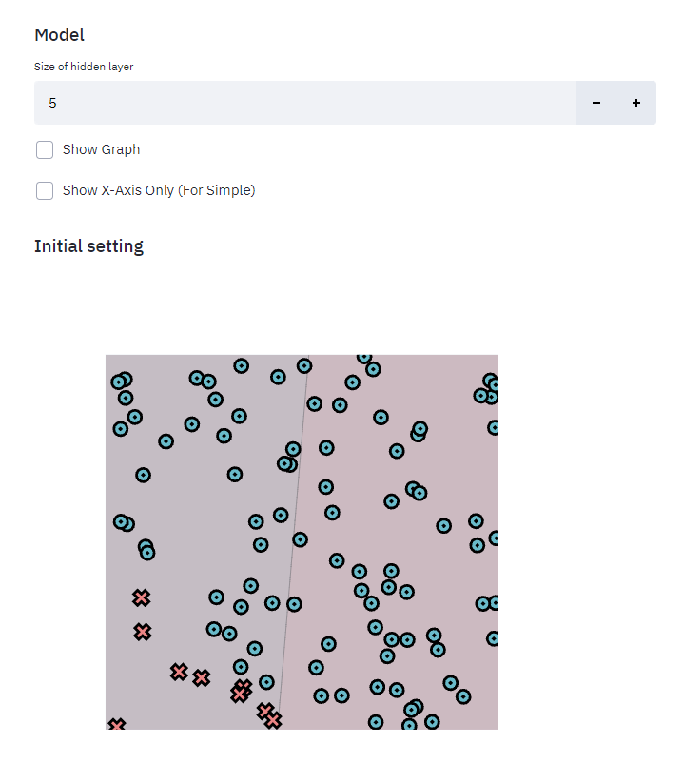Select a pink X marker near the plot's bottom-left
This screenshot has width=683, height=763.
point(143,598)
